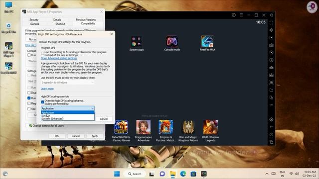Launch Free Fire MAX in App Player
Image resolution: width=319 pixels, height=179 pixels.
point(207,43)
